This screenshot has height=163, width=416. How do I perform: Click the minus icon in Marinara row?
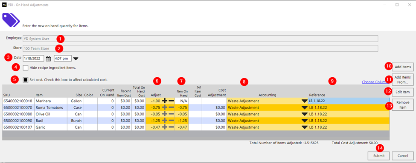tap(171, 101)
